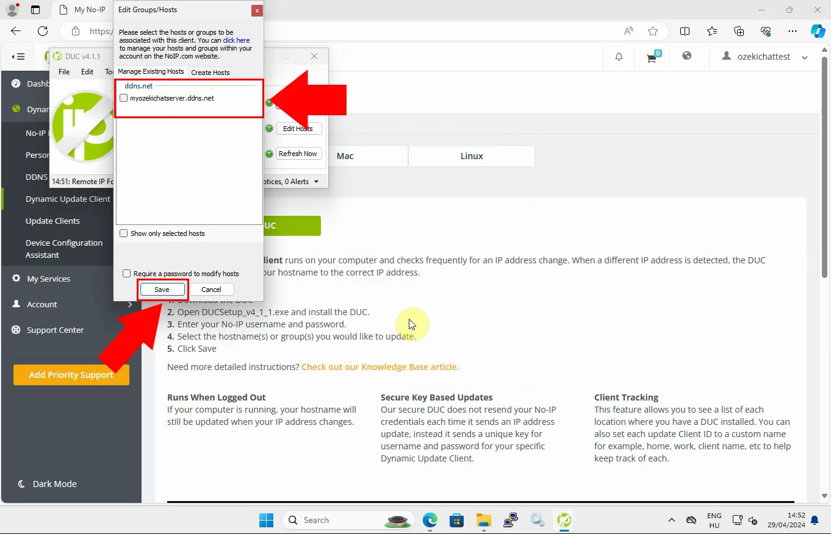Image resolution: width=831 pixels, height=534 pixels.
Task: Select the Manage Existing Hosts tab
Action: tap(151, 72)
